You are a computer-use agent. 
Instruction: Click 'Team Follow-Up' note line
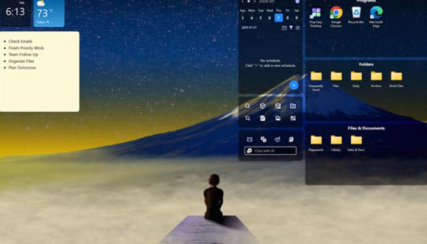[x=23, y=54]
